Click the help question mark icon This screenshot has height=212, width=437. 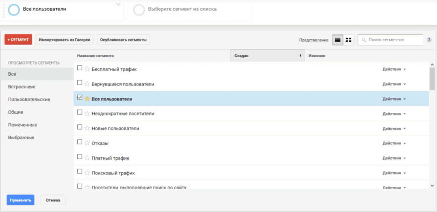click(429, 40)
